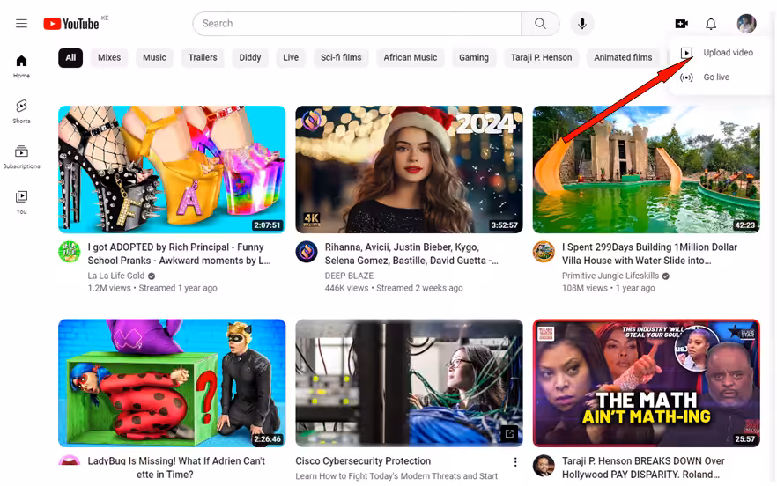Select the Animated films chip
777x486 pixels.
click(x=623, y=57)
